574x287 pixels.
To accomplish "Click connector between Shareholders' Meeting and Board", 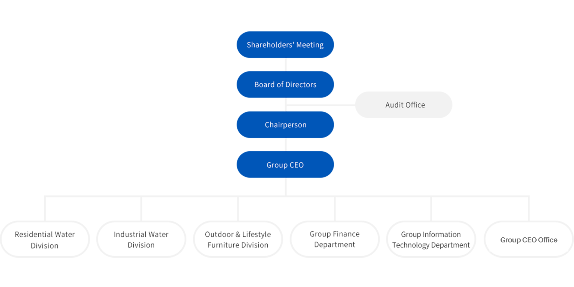I will (286, 65).
